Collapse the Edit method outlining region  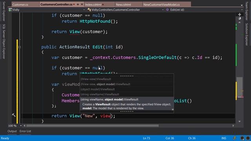(x=20, y=47)
